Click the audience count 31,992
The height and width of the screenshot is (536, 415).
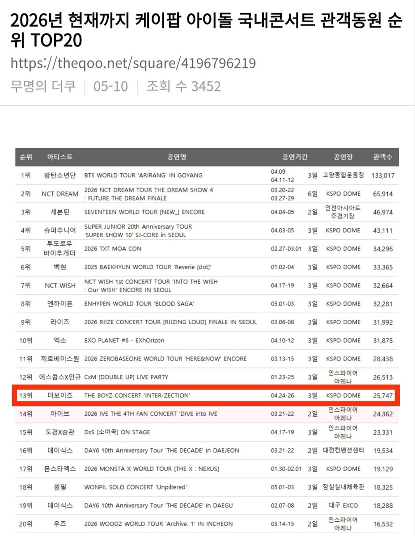click(383, 322)
